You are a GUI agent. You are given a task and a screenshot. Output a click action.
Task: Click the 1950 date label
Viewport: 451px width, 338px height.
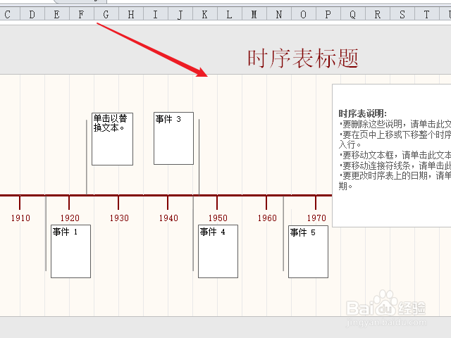coord(218,218)
